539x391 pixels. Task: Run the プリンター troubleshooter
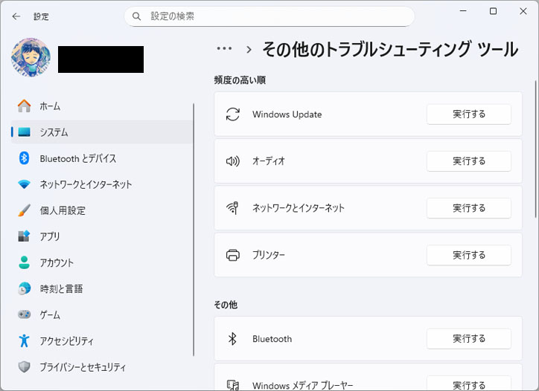(468, 255)
